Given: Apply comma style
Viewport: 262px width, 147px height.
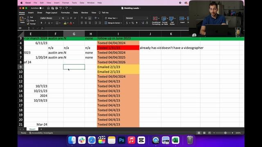Looking at the screenshot, I should [137, 23].
